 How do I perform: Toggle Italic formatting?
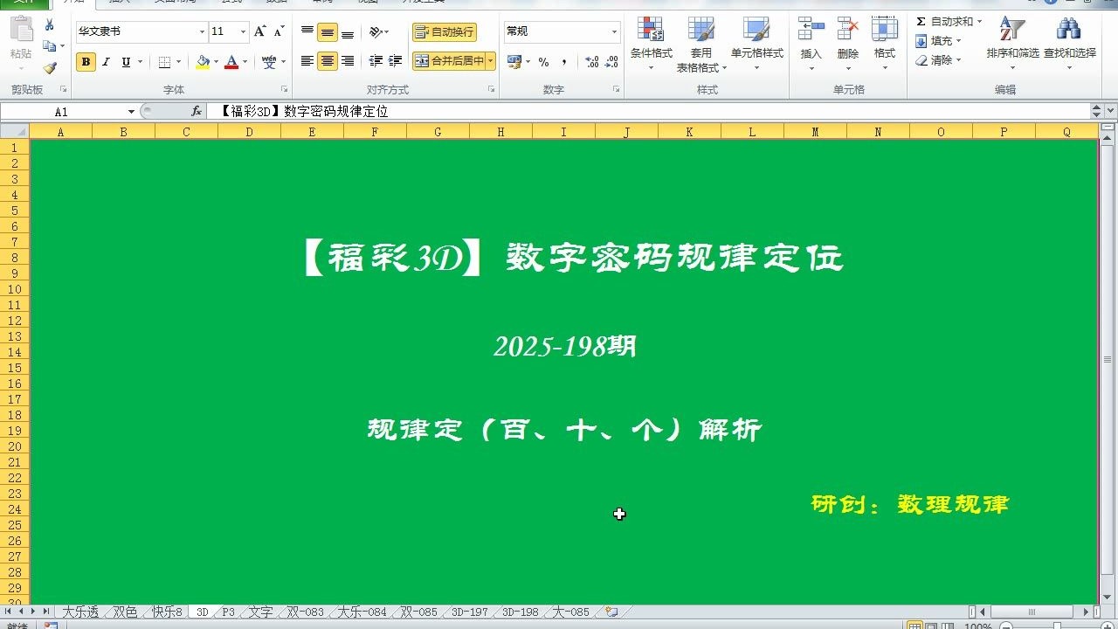(x=106, y=62)
